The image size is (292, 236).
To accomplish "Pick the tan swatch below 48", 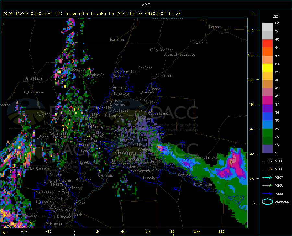I will (267, 84).
